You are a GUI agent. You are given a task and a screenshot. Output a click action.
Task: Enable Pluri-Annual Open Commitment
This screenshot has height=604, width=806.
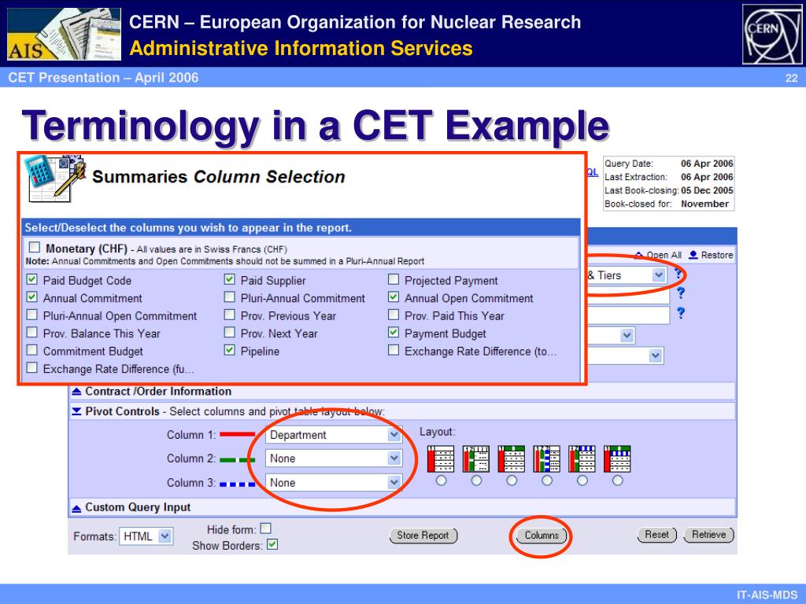[x=31, y=315]
